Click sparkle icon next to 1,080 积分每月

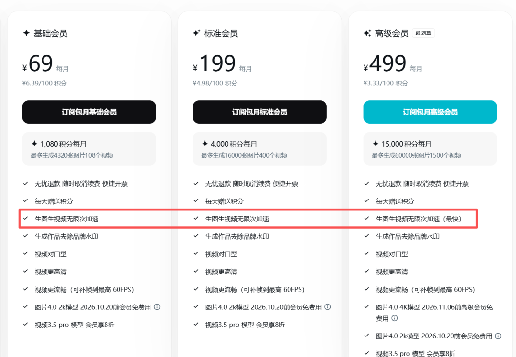coord(34,144)
